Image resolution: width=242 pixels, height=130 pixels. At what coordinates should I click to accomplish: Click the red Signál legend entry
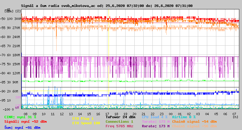click(25, 122)
